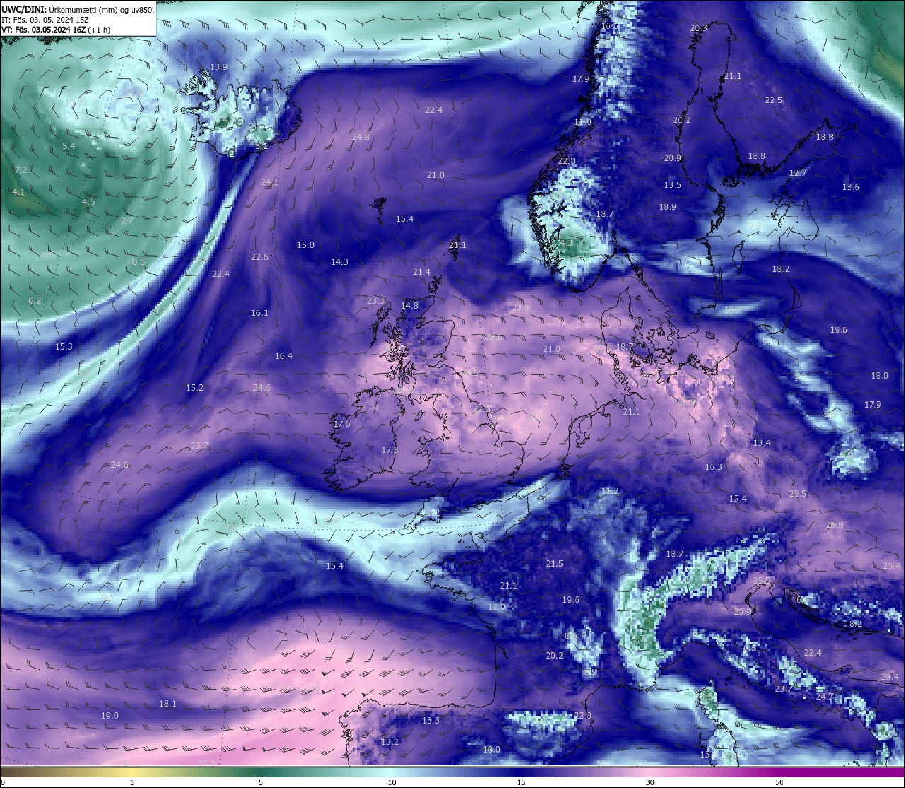Click the 26.4 value at the right edge

point(889,677)
